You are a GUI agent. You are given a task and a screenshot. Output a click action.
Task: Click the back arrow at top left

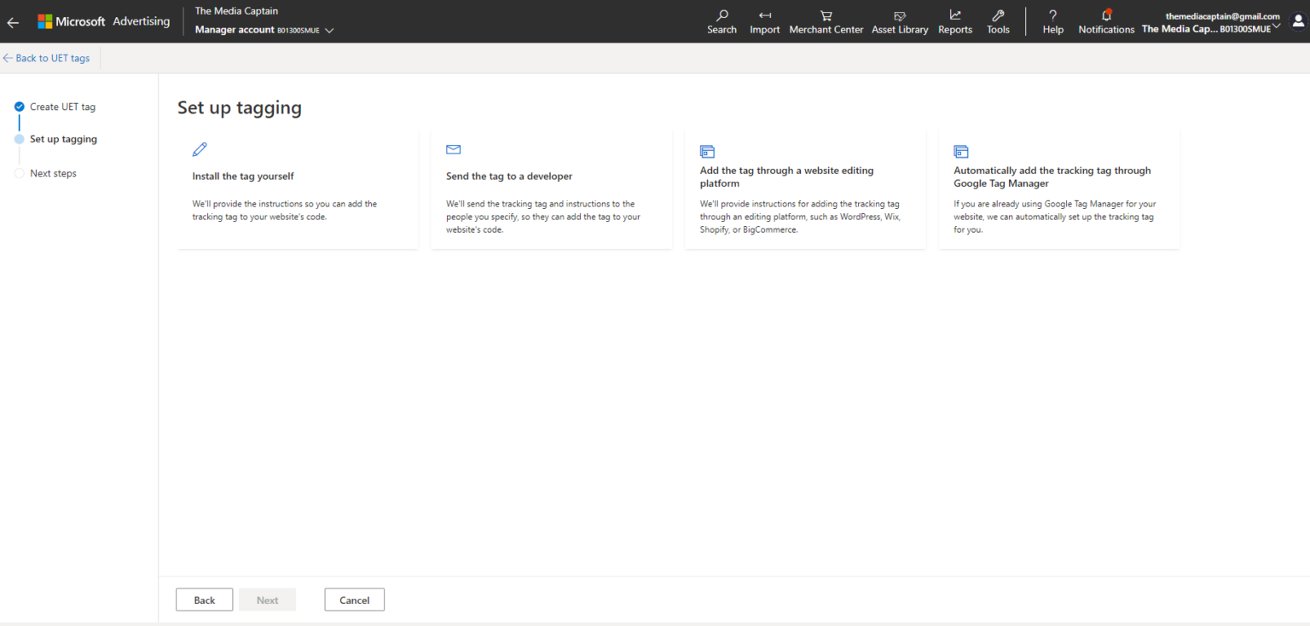point(12,21)
